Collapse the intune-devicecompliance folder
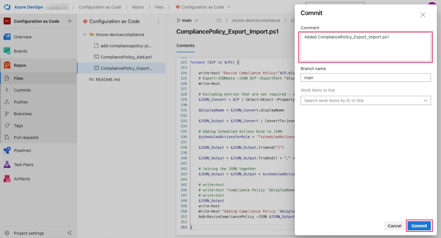Screen dimensions: 441x238 point(85,35)
